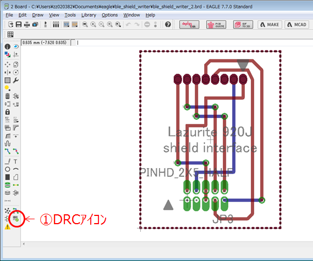
Task: Select the Ripup tool
Action: pos(16,151)
